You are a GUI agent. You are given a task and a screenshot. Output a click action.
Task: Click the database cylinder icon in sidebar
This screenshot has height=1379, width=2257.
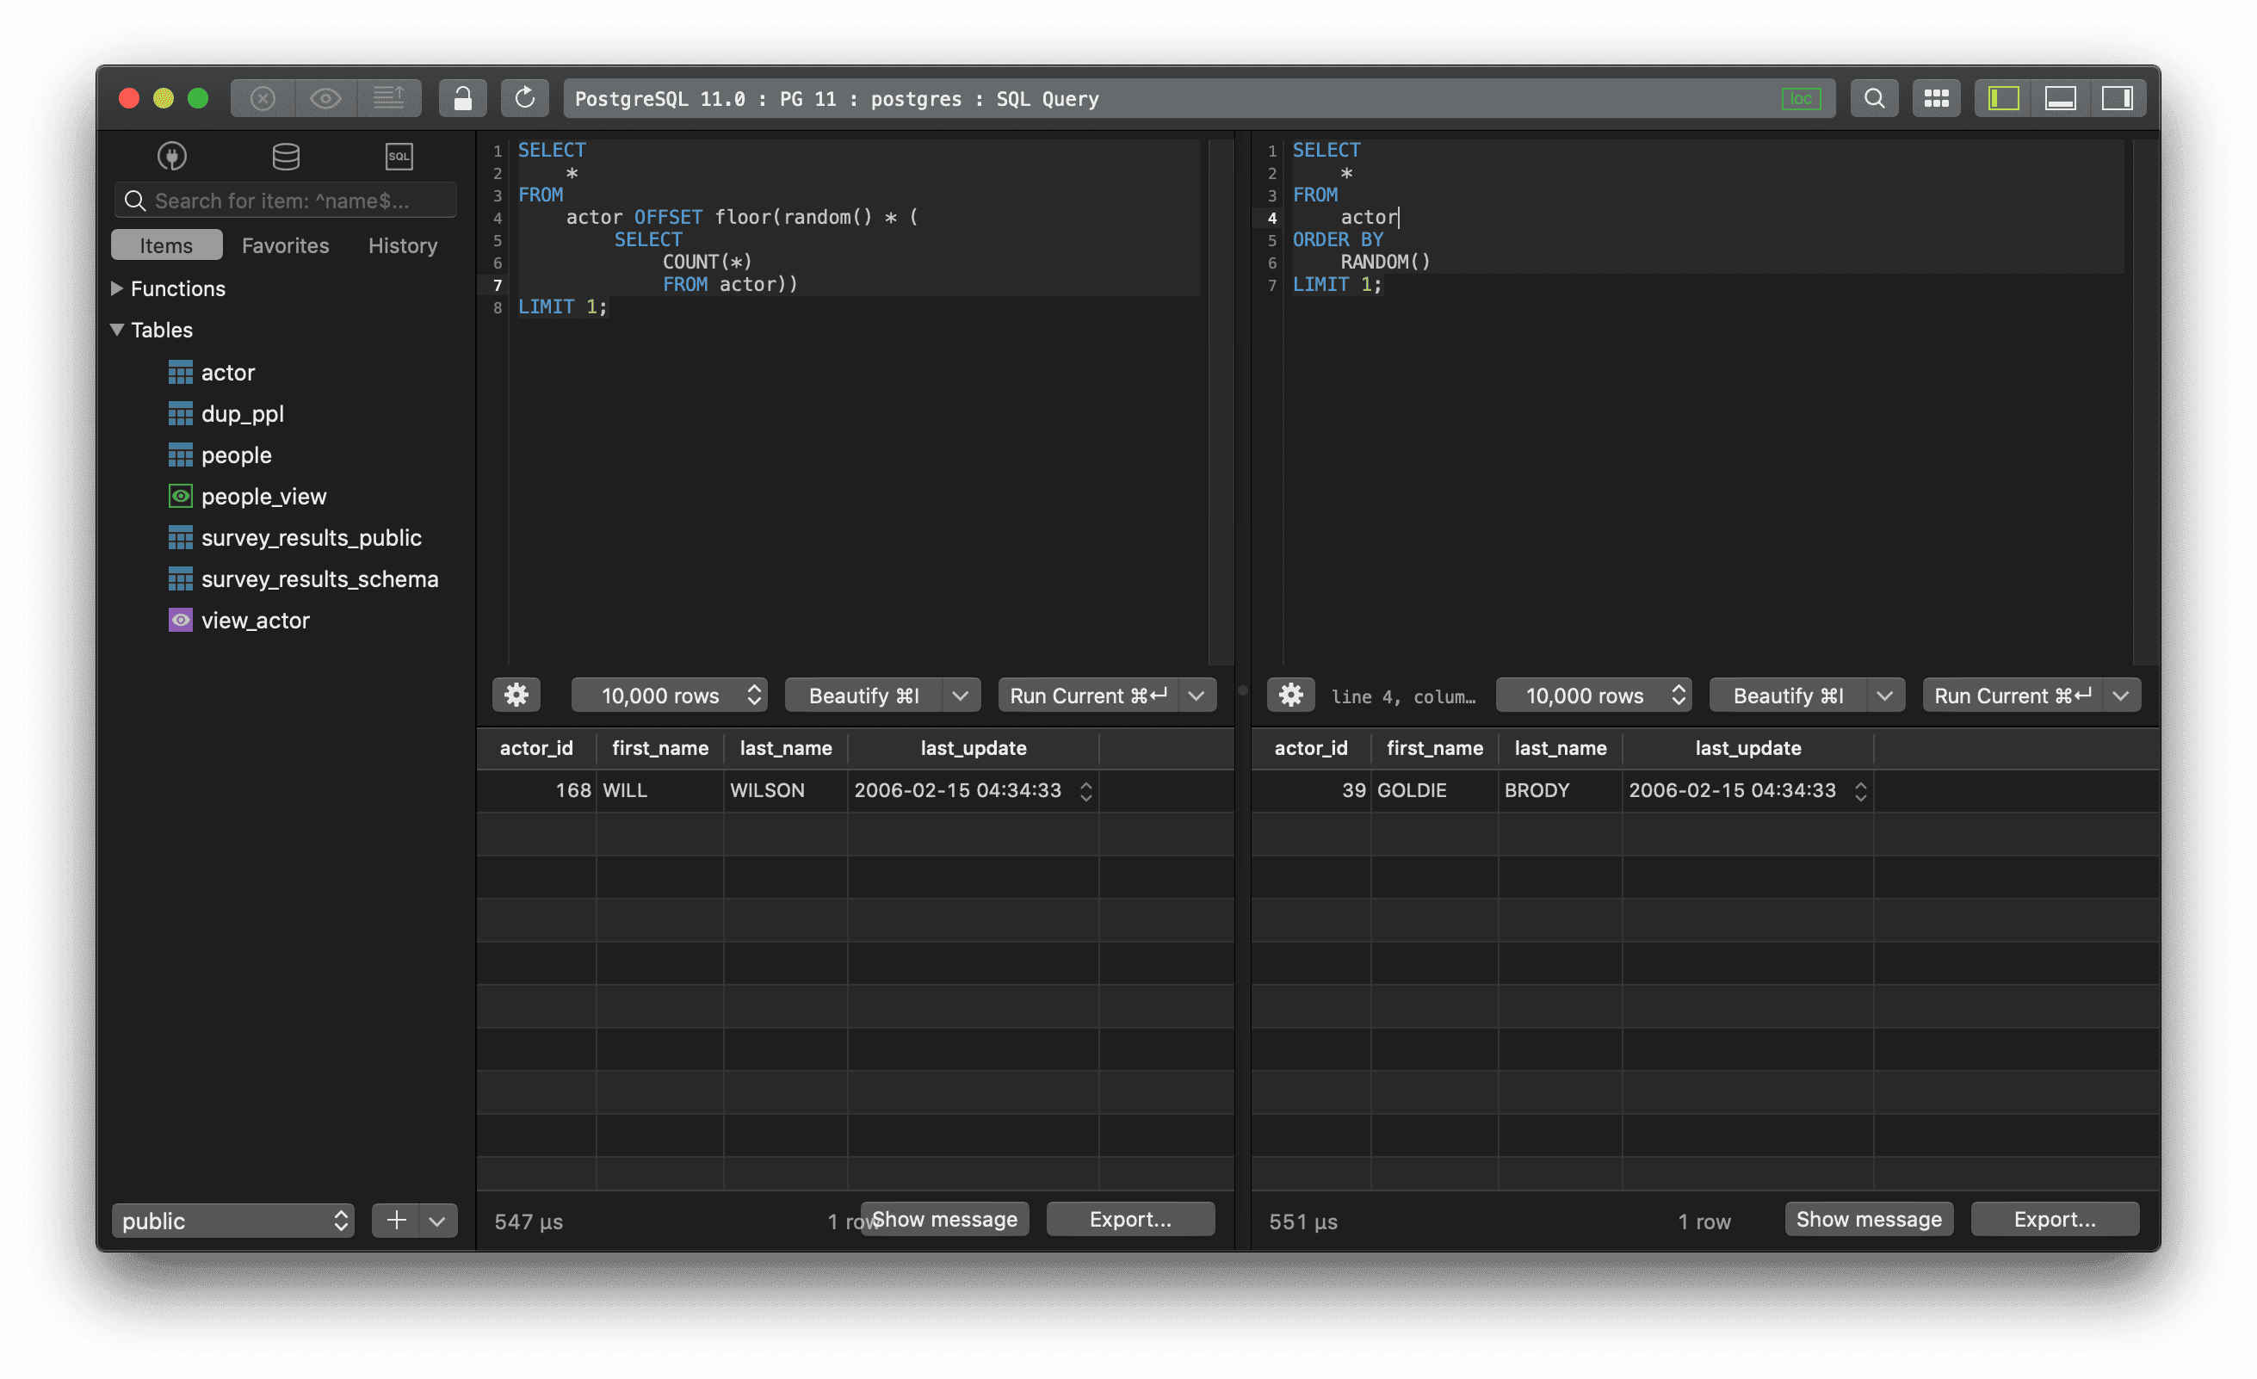(x=286, y=156)
